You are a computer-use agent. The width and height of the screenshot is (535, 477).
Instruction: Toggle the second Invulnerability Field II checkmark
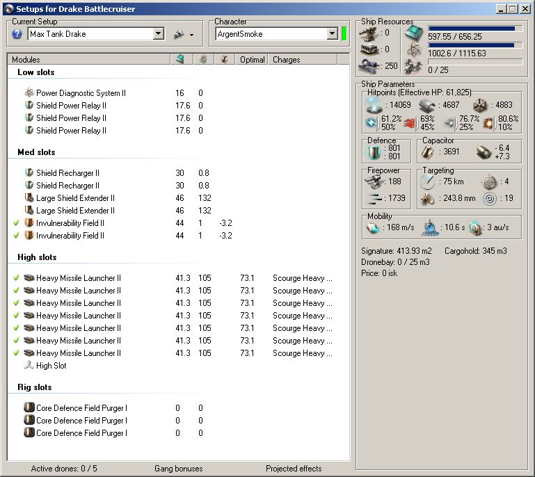[x=16, y=235]
